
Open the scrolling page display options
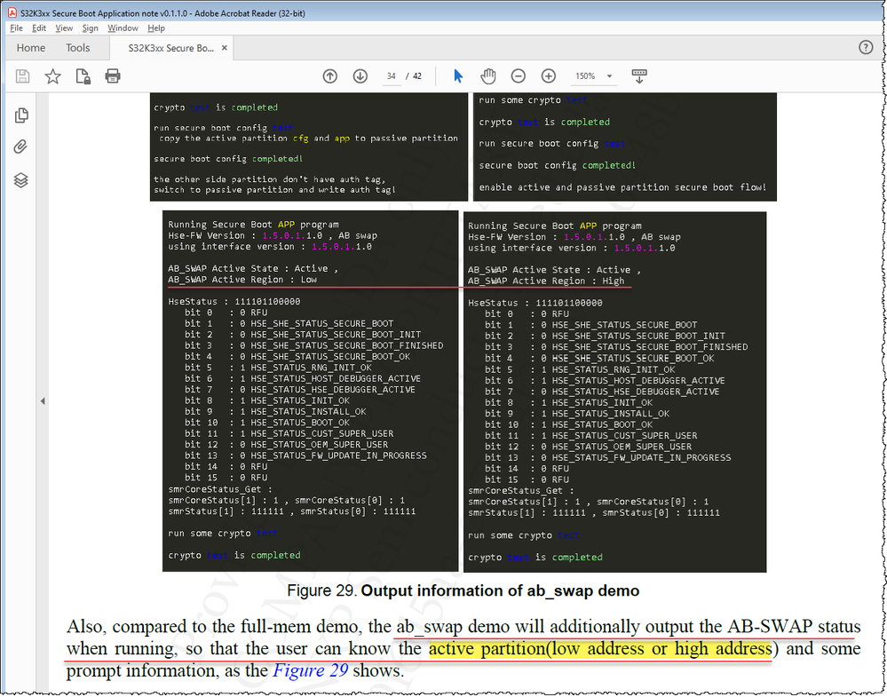point(639,75)
